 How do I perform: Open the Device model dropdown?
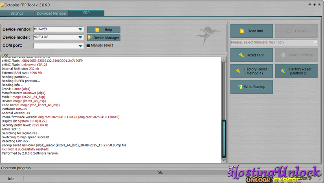coord(80,37)
